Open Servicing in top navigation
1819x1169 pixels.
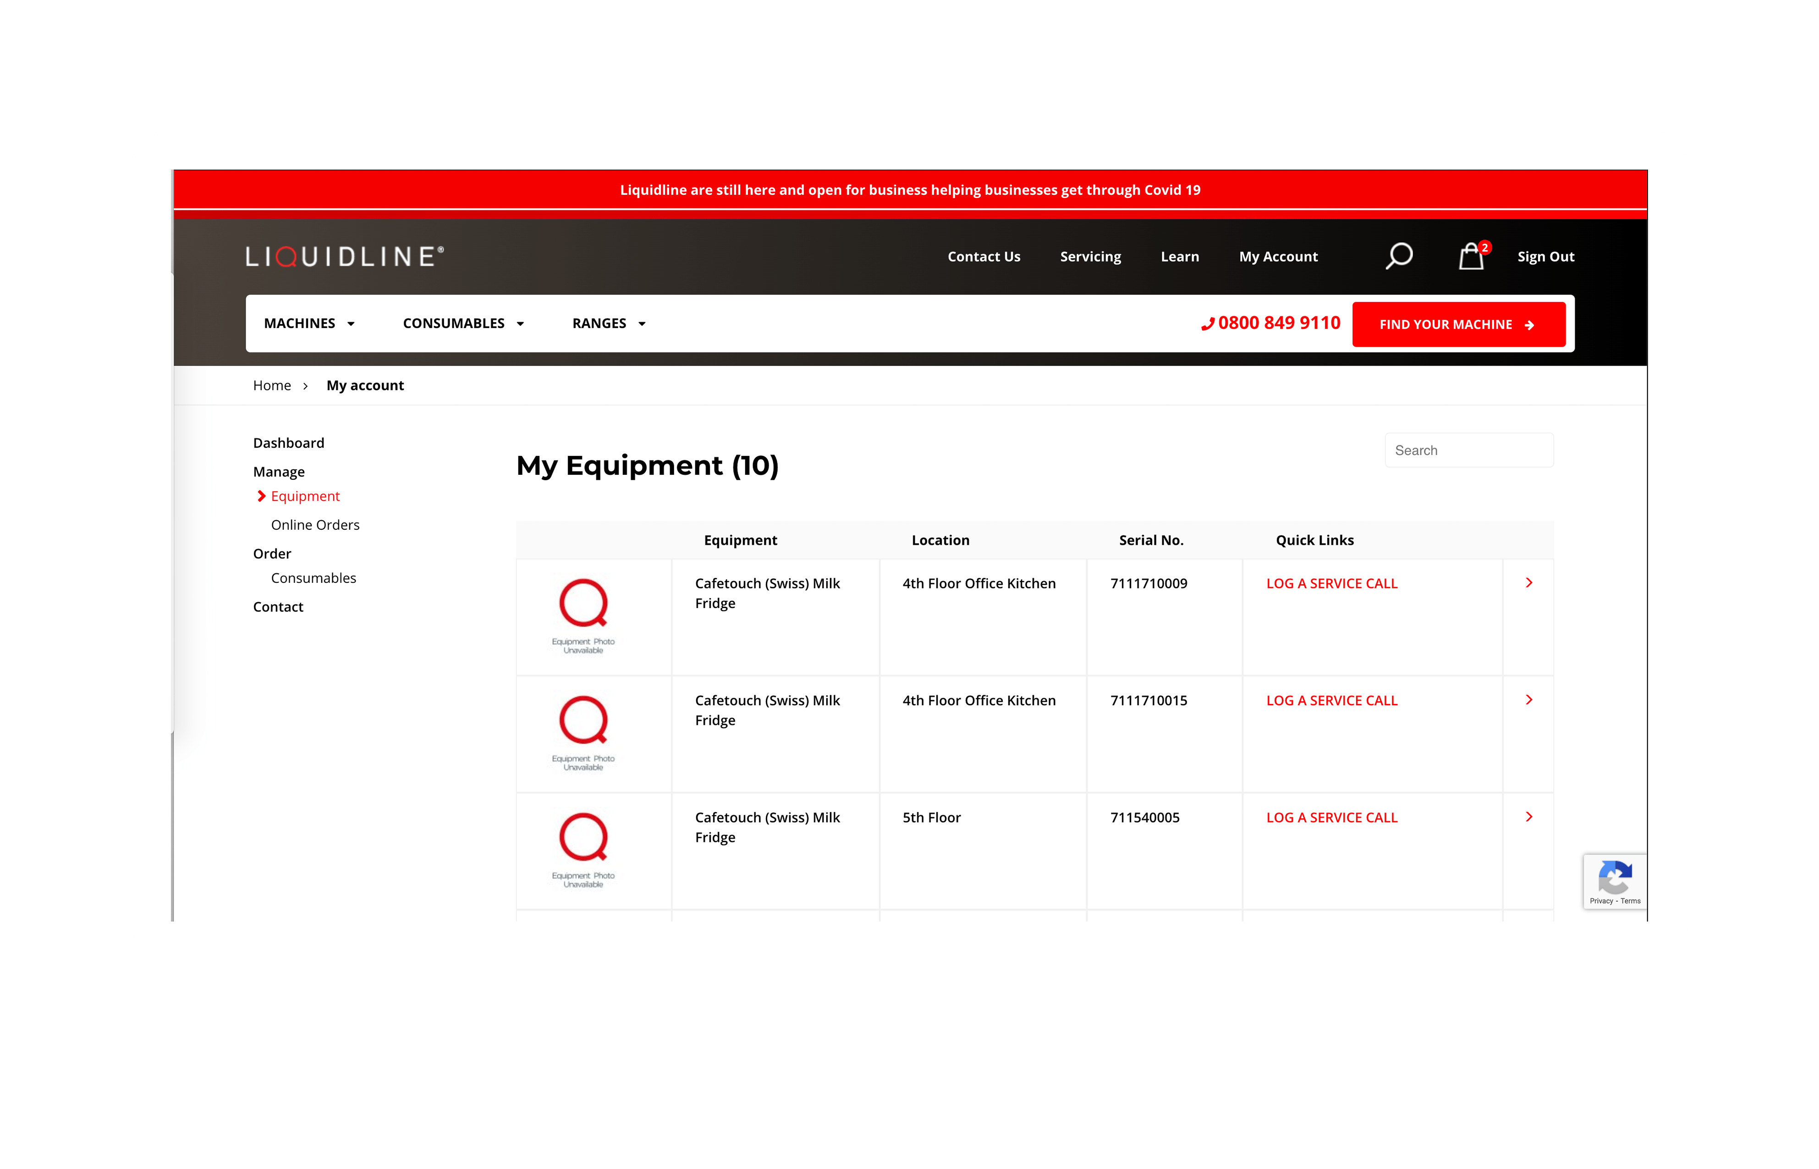tap(1090, 257)
